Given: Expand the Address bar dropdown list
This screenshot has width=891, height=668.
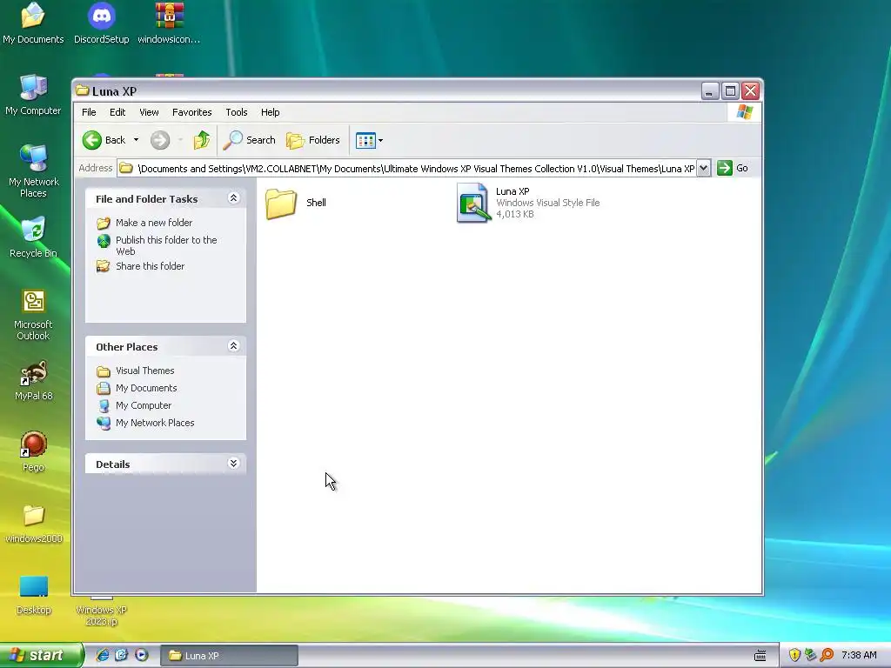Looking at the screenshot, I should point(703,168).
